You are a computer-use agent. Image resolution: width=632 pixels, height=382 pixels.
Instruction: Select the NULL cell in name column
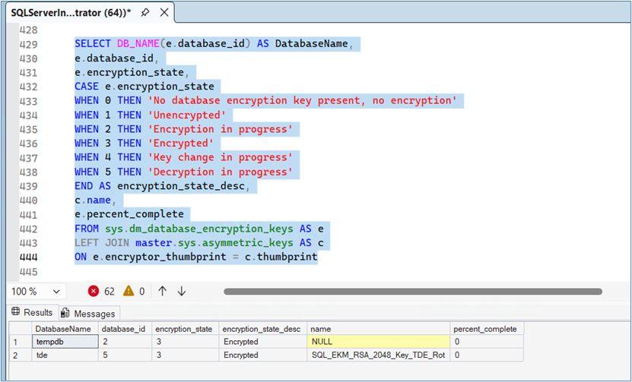click(x=377, y=342)
